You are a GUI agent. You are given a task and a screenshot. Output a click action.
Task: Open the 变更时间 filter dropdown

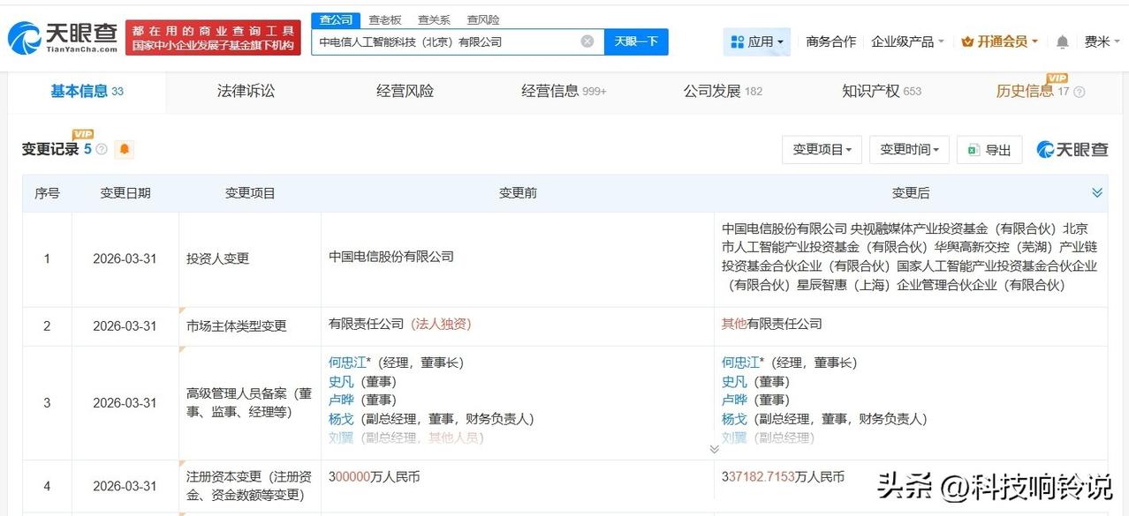click(908, 149)
